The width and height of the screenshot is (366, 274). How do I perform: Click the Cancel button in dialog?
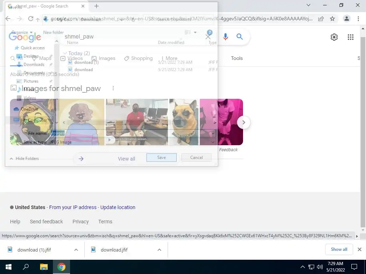pyautogui.click(x=196, y=157)
